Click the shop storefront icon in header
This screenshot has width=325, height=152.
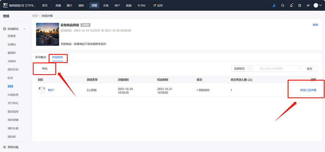300,5
